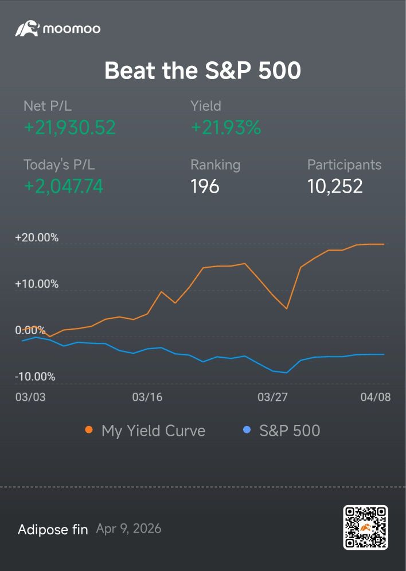The width and height of the screenshot is (406, 571).
Task: Click the Ranking value 196
Action: (x=205, y=186)
